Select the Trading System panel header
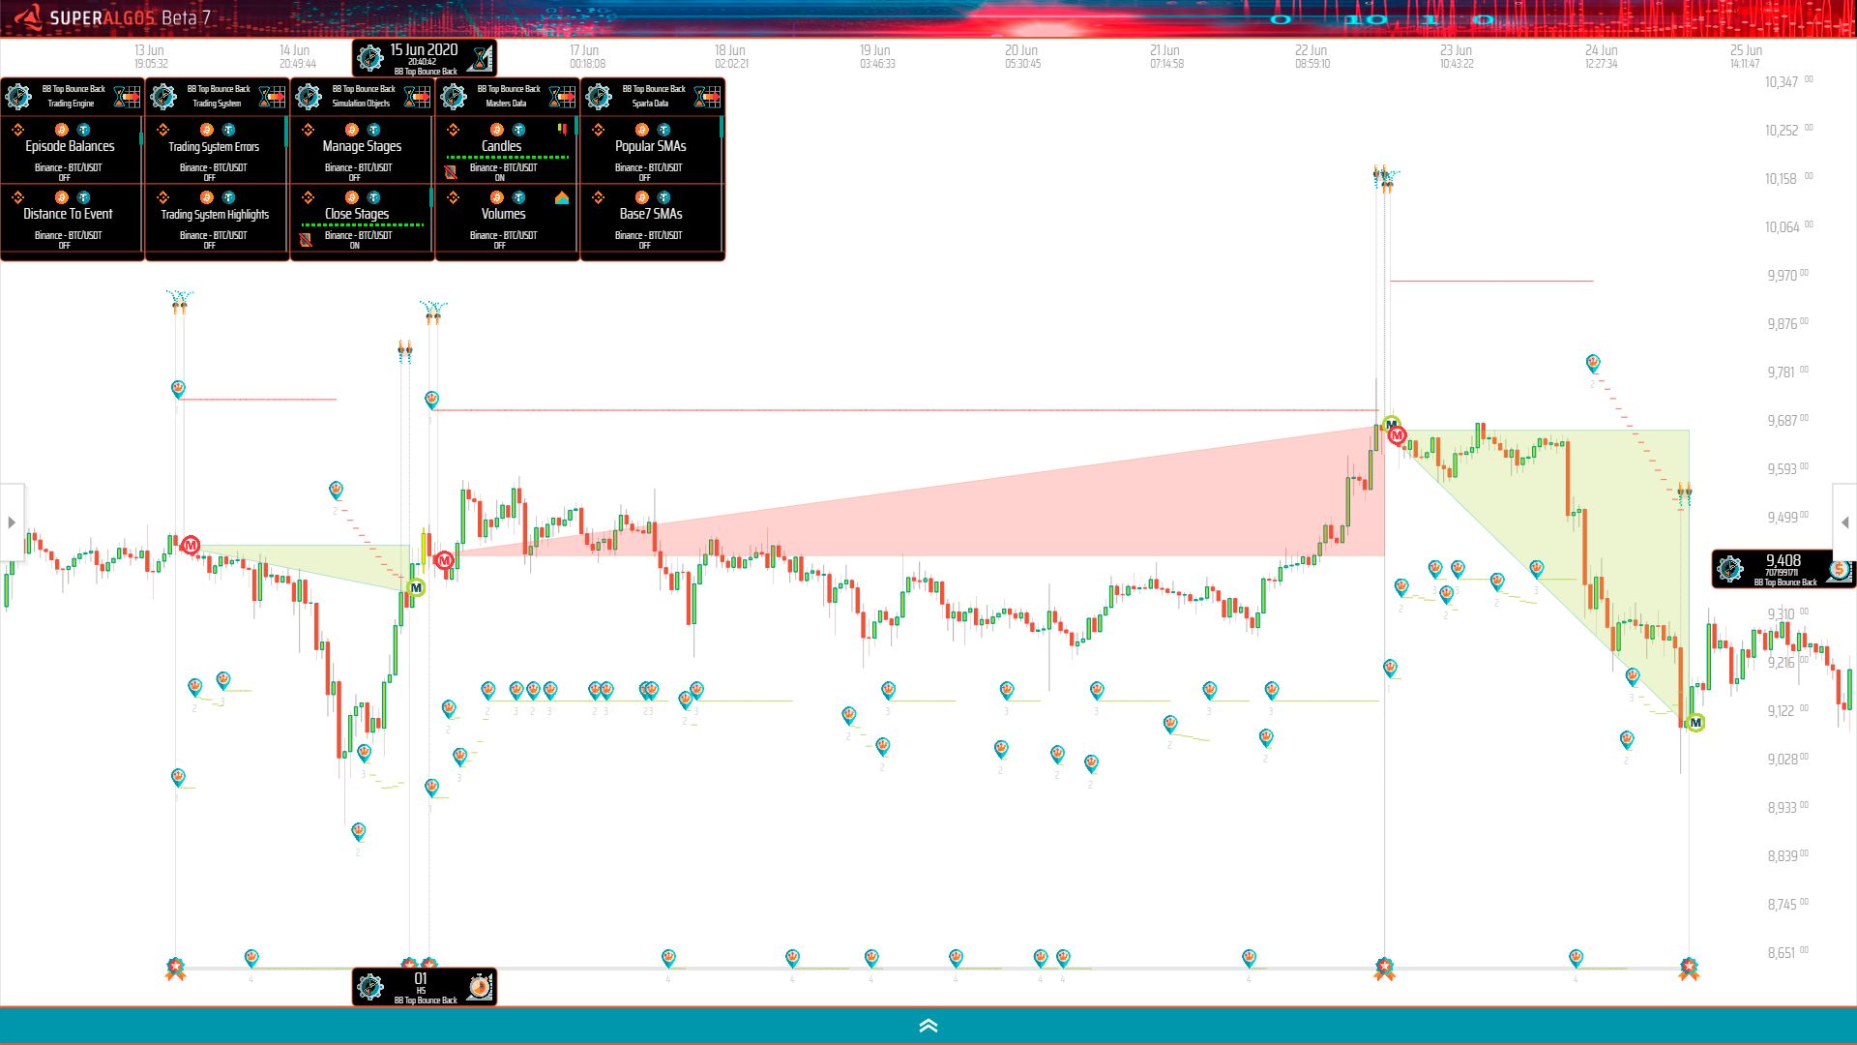The image size is (1857, 1045). pyautogui.click(x=217, y=96)
